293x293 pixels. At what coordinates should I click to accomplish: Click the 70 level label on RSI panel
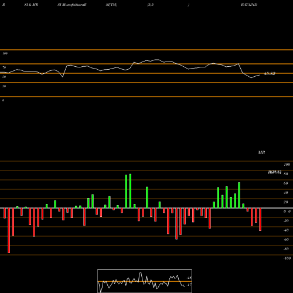pyautogui.click(x=4, y=67)
